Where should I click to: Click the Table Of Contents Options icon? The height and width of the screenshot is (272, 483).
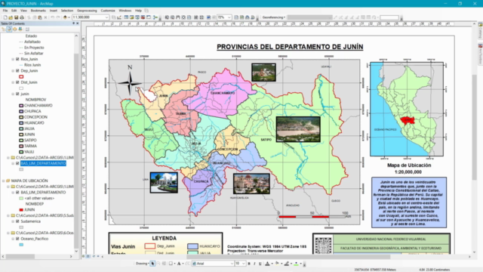[x=27, y=29]
